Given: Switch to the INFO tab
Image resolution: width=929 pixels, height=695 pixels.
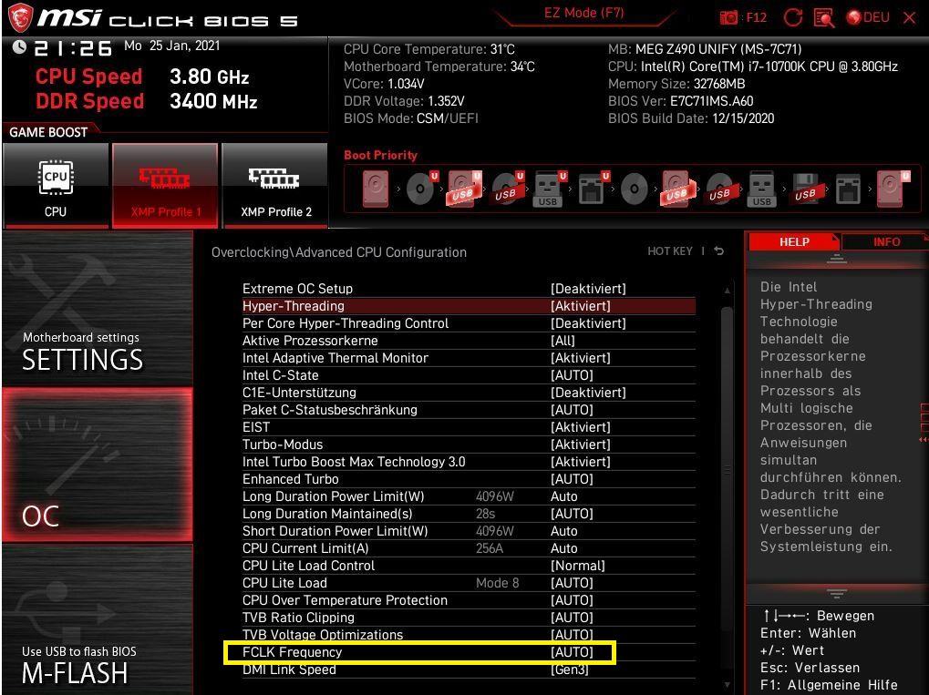Looking at the screenshot, I should pos(886,241).
